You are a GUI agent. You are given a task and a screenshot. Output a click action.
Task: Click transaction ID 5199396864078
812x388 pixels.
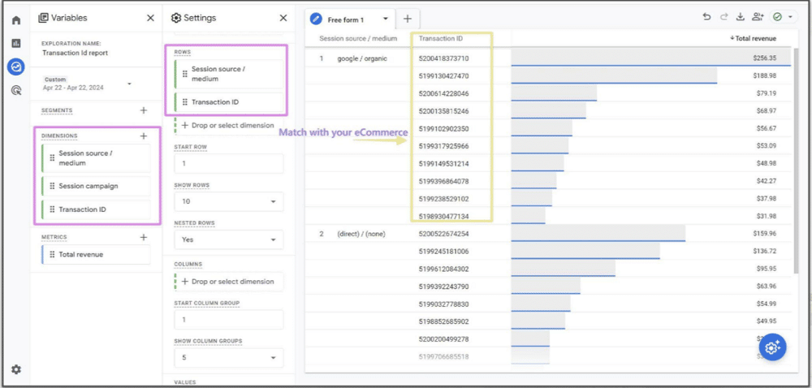444,182
